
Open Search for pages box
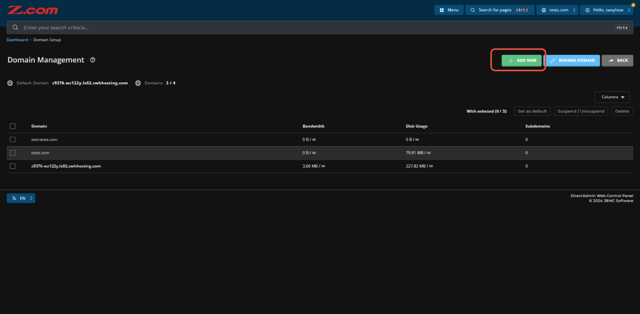click(500, 10)
